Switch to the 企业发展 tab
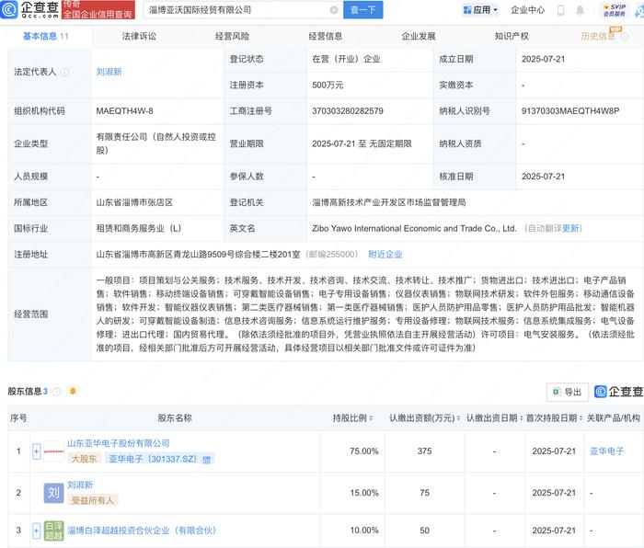Image resolution: width=644 pixels, height=548 pixels. coord(418,36)
